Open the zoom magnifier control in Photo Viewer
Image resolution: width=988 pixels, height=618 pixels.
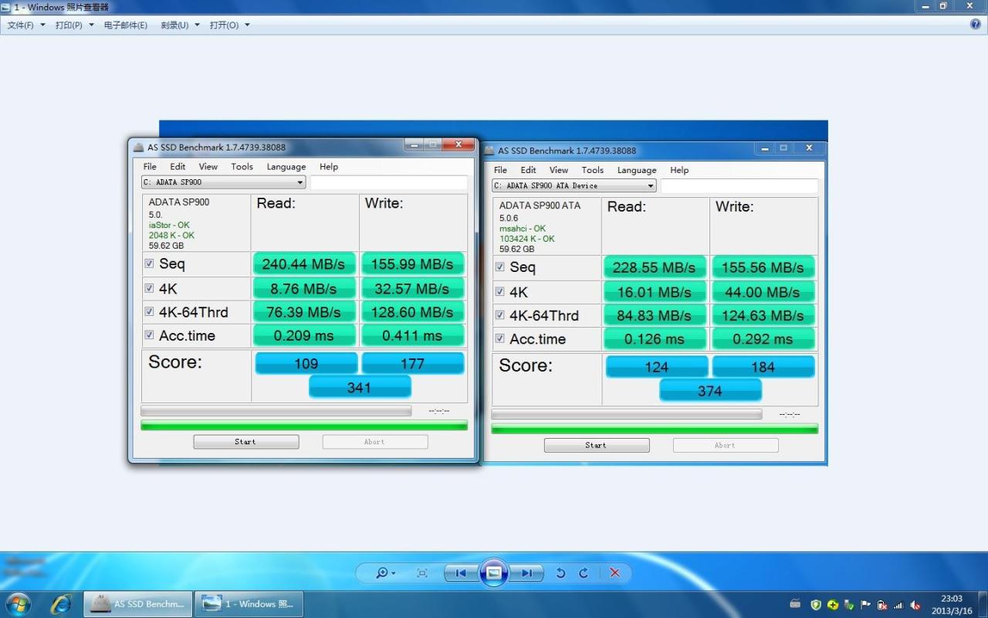pos(381,573)
